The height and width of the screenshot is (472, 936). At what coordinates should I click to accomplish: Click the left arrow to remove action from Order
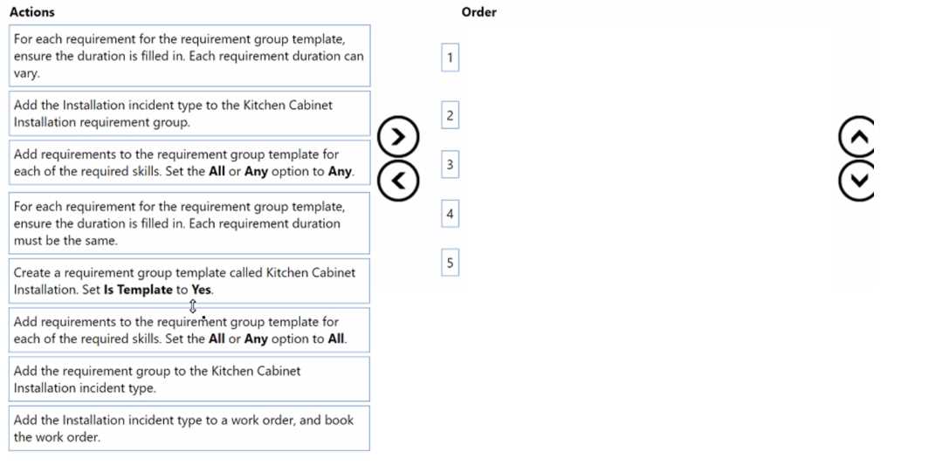pos(398,180)
